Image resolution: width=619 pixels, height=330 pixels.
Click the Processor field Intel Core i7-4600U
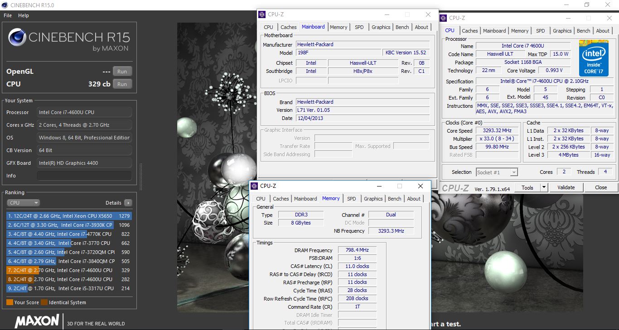pyautogui.click(x=84, y=112)
